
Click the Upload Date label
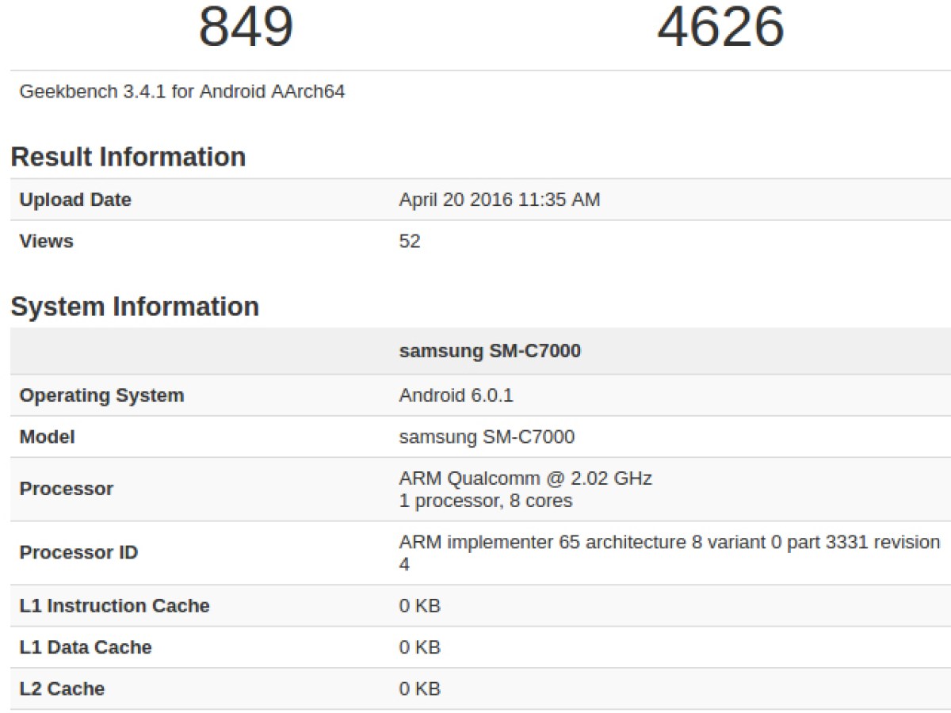pos(75,200)
